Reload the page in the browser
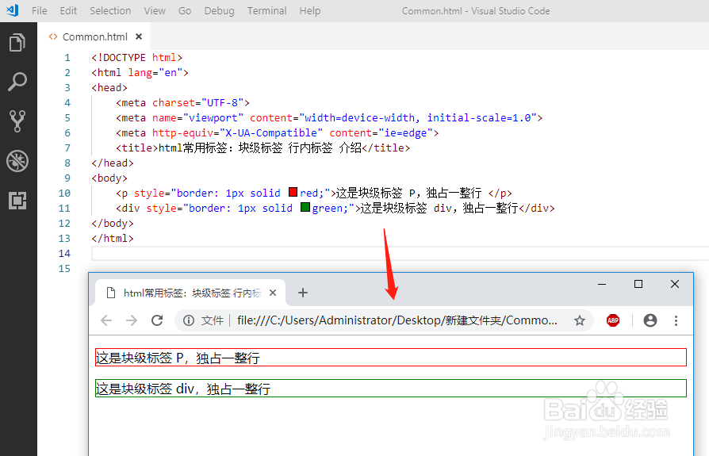Screen dimensions: 709x456 [157, 320]
